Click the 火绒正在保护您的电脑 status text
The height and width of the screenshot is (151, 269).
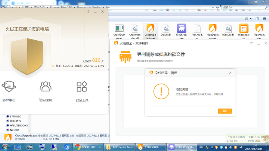27,29
